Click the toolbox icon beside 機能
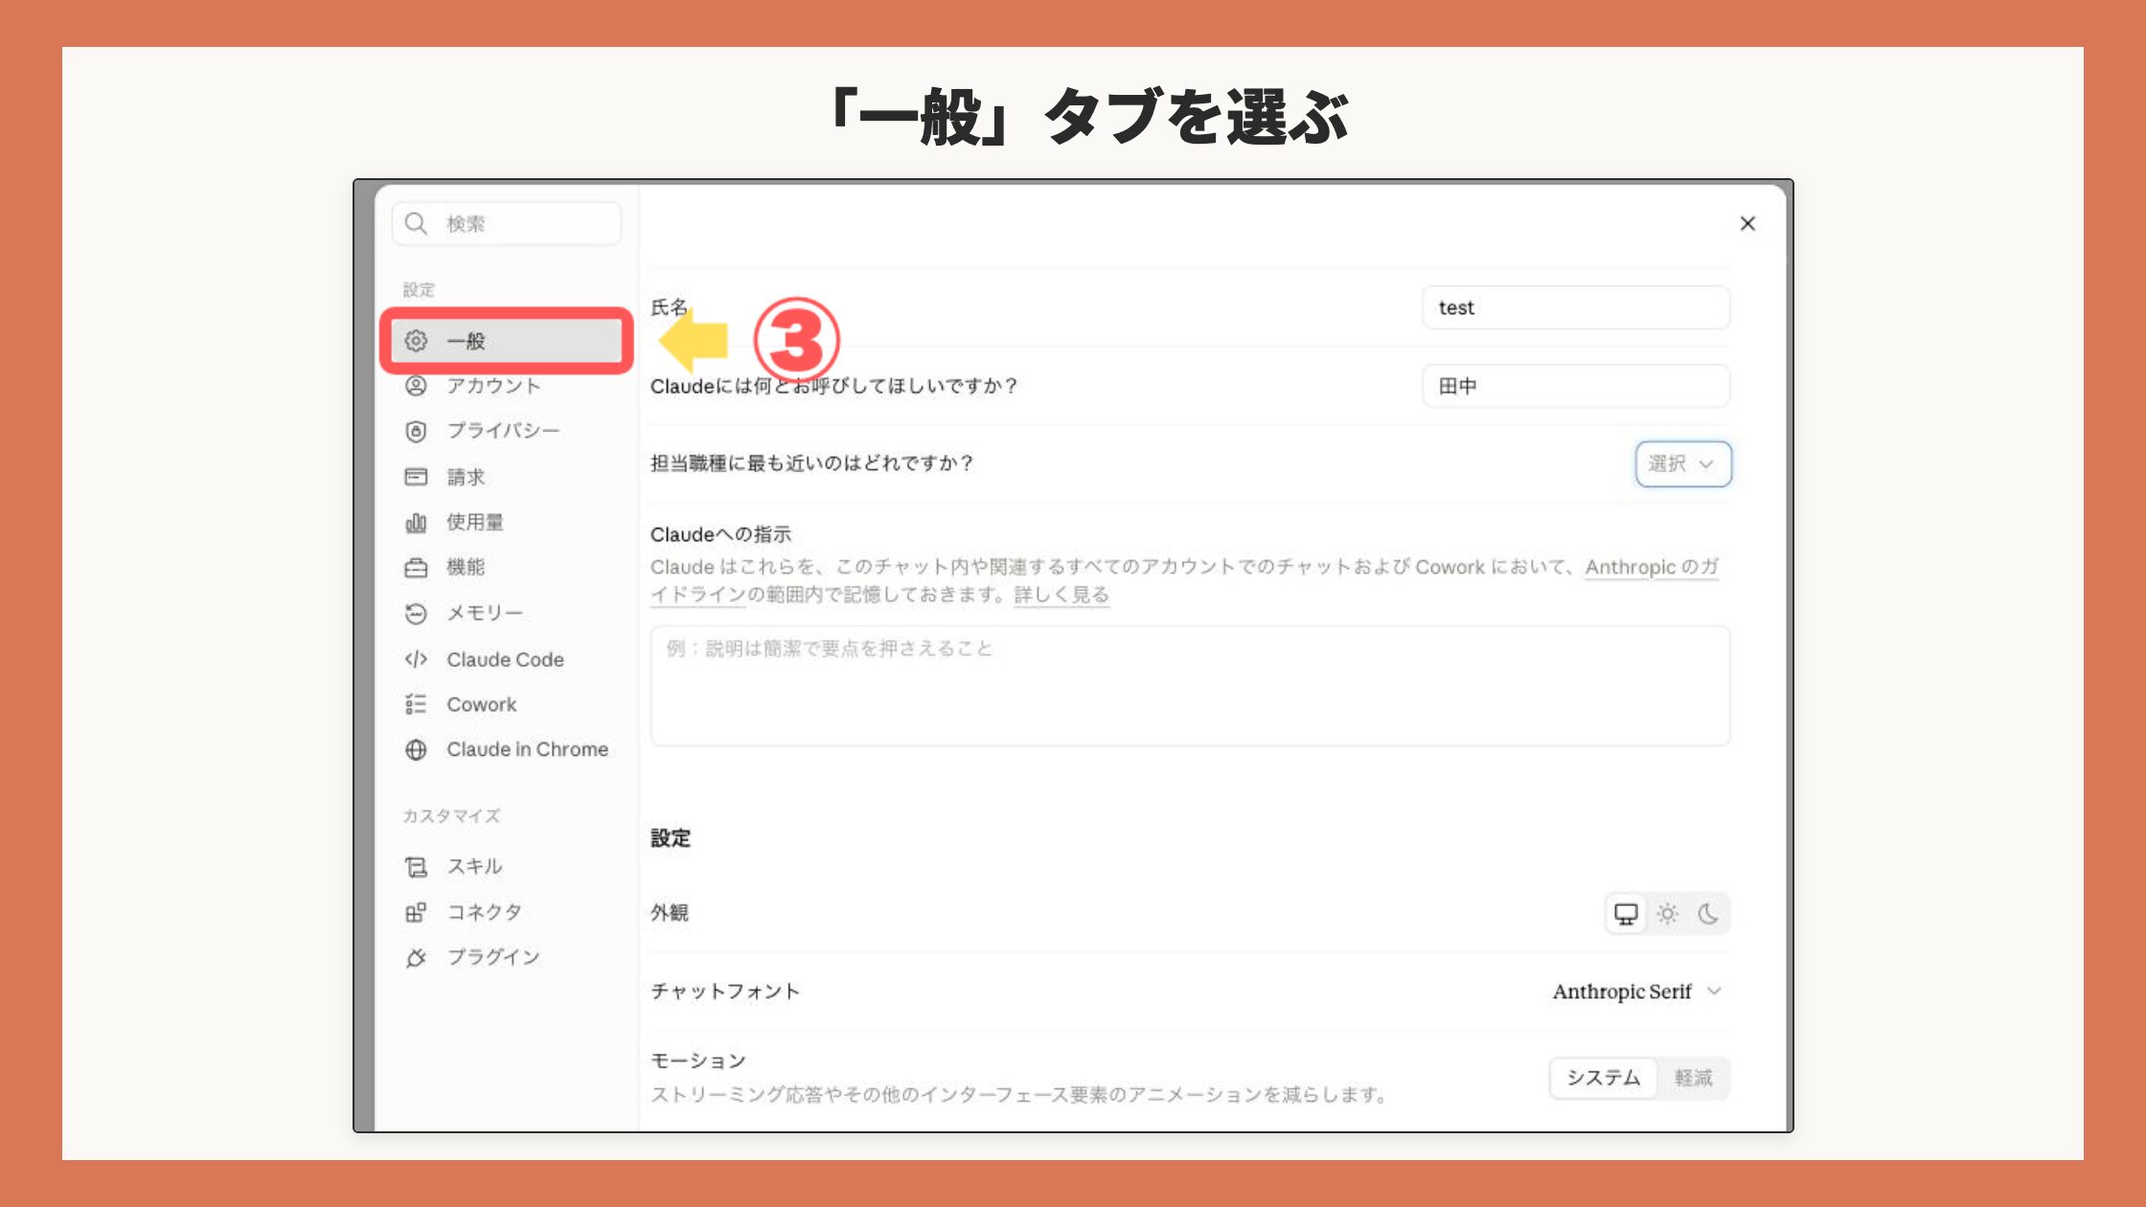 point(416,567)
